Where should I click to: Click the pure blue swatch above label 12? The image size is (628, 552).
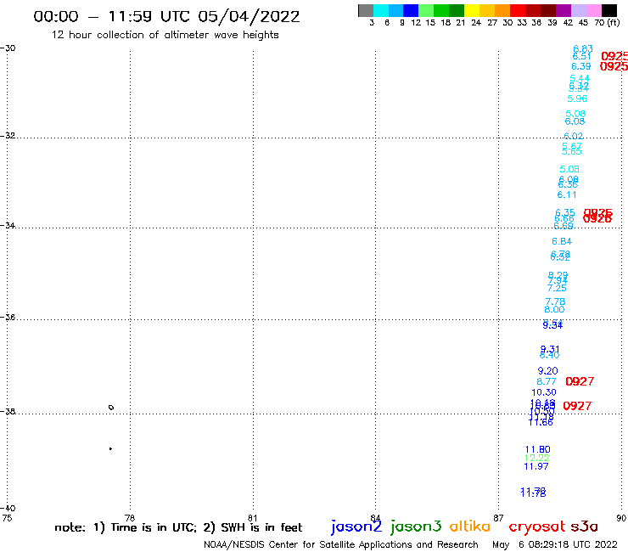coord(411,10)
